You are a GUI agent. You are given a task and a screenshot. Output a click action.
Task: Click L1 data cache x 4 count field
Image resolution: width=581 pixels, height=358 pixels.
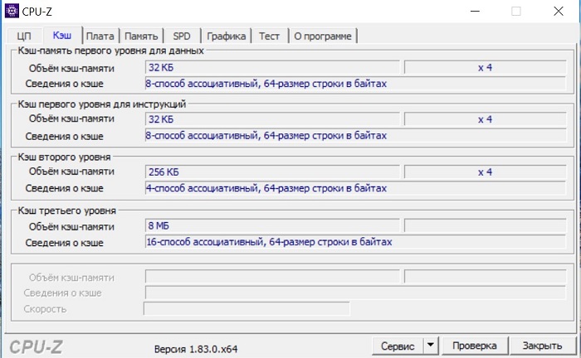[485, 68]
